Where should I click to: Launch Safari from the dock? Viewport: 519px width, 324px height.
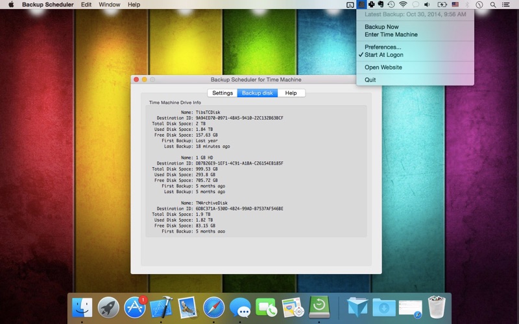coord(213,307)
